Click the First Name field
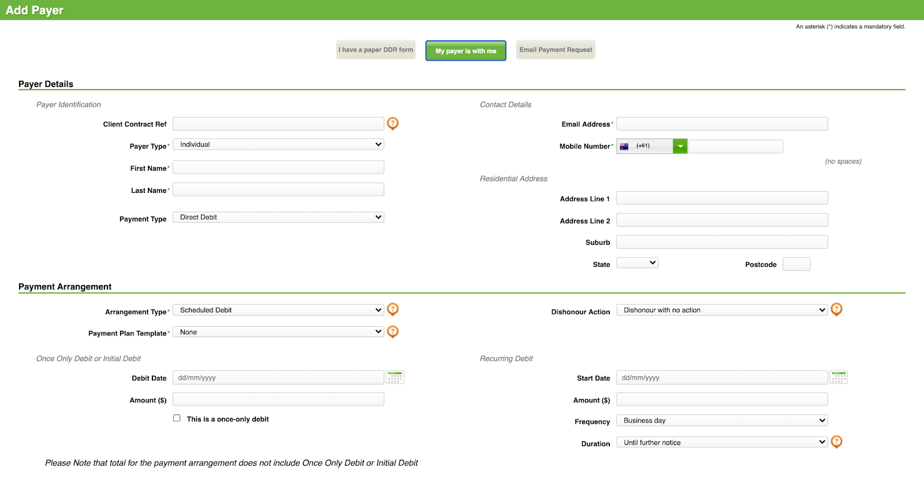 pyautogui.click(x=278, y=167)
